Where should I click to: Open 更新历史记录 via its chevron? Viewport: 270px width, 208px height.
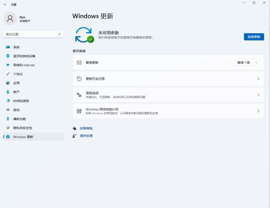click(x=258, y=79)
